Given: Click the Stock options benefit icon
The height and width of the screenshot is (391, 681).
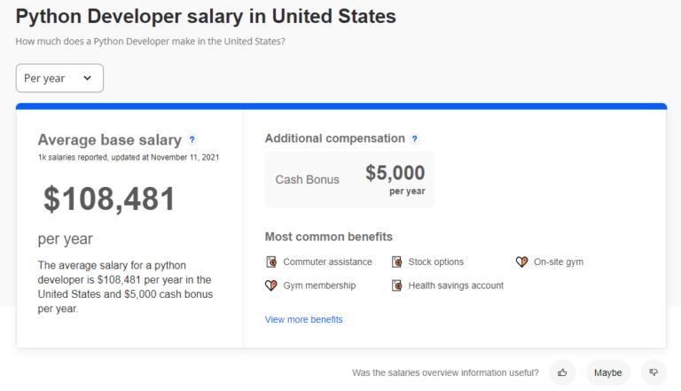Looking at the screenshot, I should tap(396, 262).
